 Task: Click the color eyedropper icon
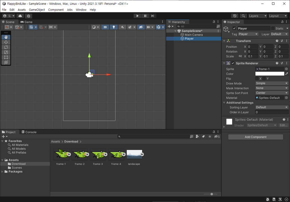tap(287, 74)
